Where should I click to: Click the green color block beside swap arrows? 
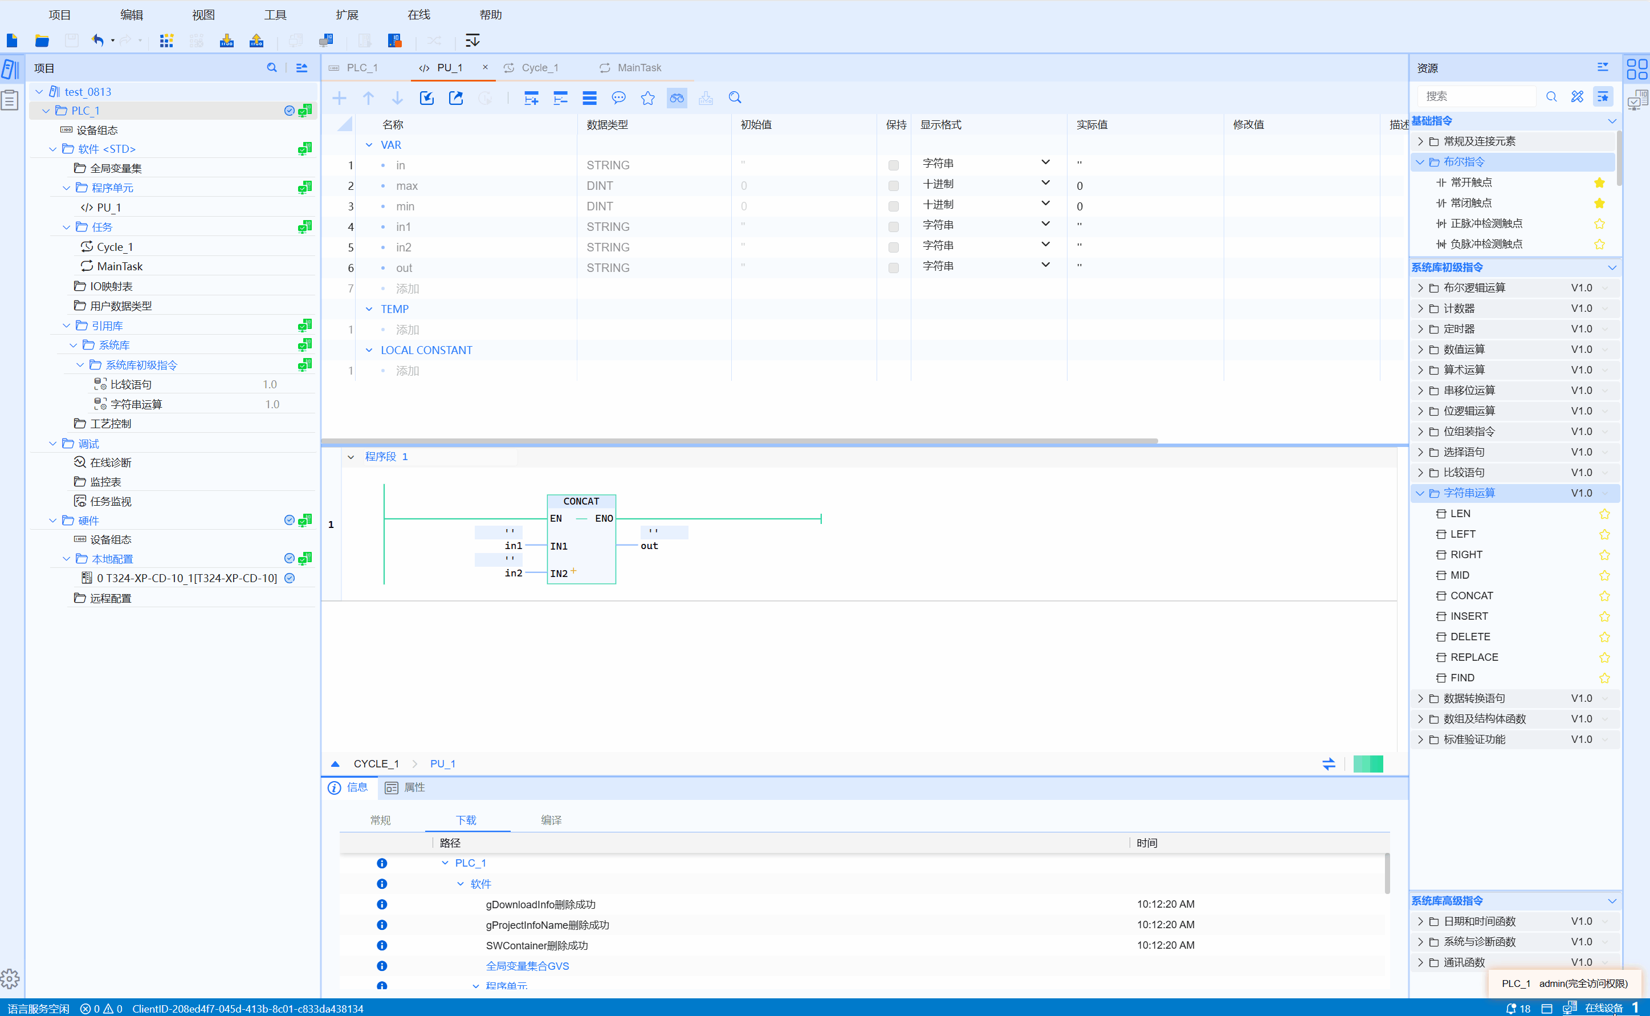pos(1368,764)
